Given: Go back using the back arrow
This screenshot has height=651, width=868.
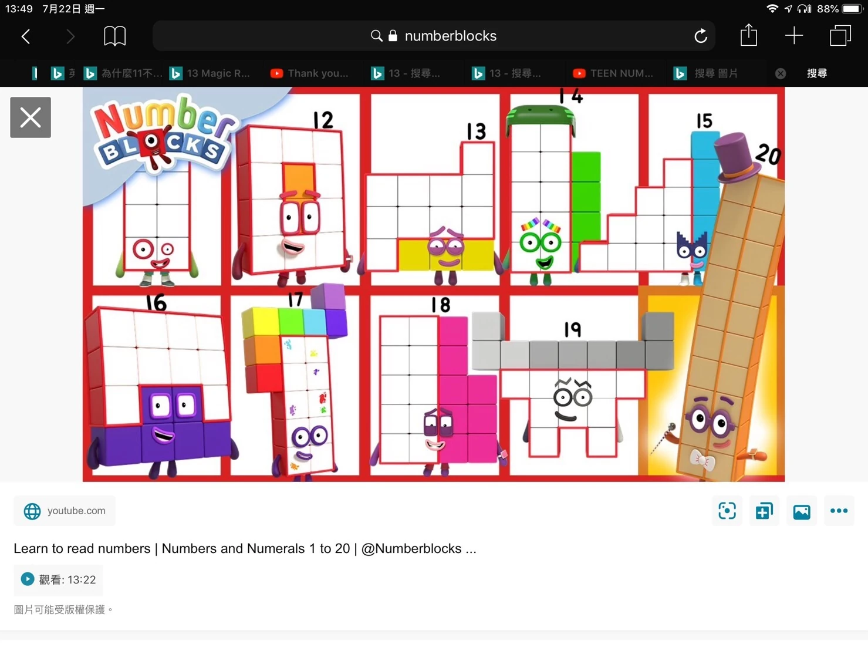Looking at the screenshot, I should tap(26, 36).
